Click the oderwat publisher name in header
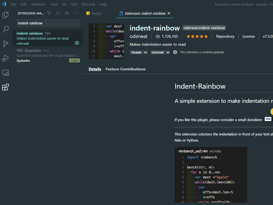 (139, 36)
